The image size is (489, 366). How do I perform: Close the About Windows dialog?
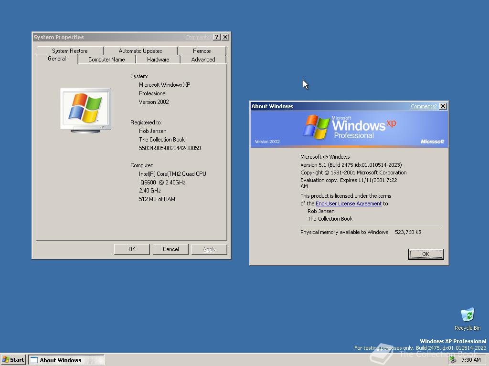point(443,106)
